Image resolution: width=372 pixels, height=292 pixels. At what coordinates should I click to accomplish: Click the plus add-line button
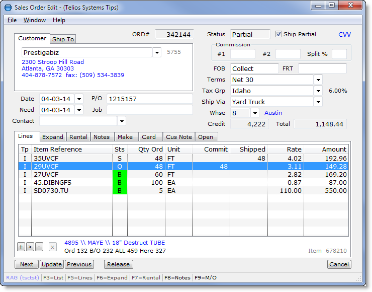(x=21, y=247)
